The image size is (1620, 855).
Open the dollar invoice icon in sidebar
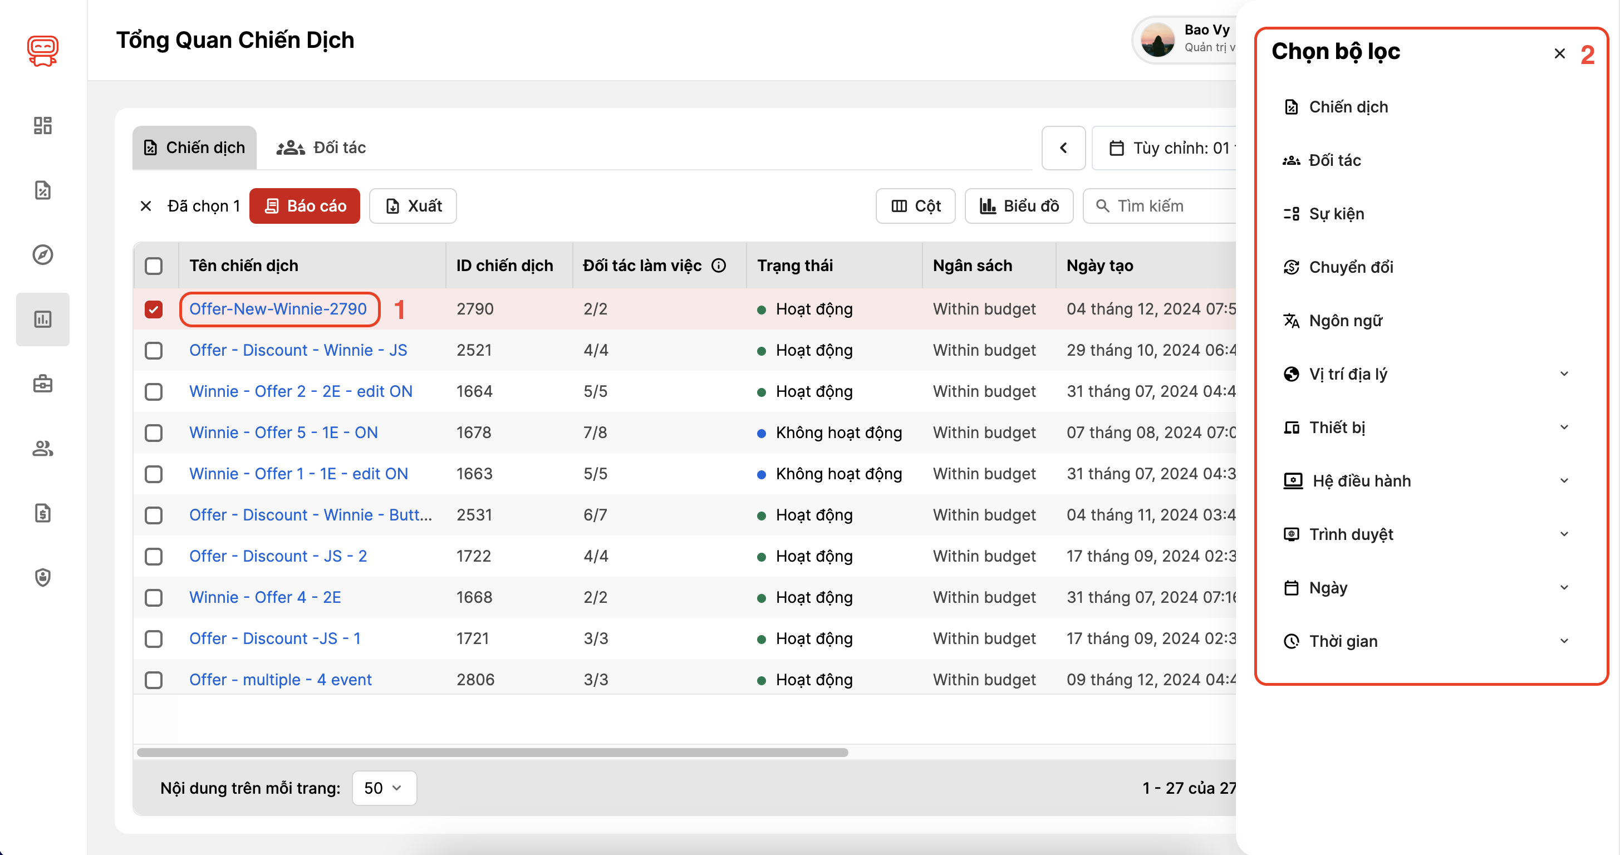pyautogui.click(x=43, y=513)
